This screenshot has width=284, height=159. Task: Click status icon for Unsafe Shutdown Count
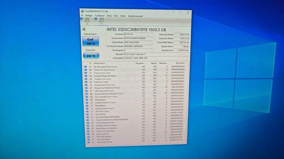(x=87, y=103)
